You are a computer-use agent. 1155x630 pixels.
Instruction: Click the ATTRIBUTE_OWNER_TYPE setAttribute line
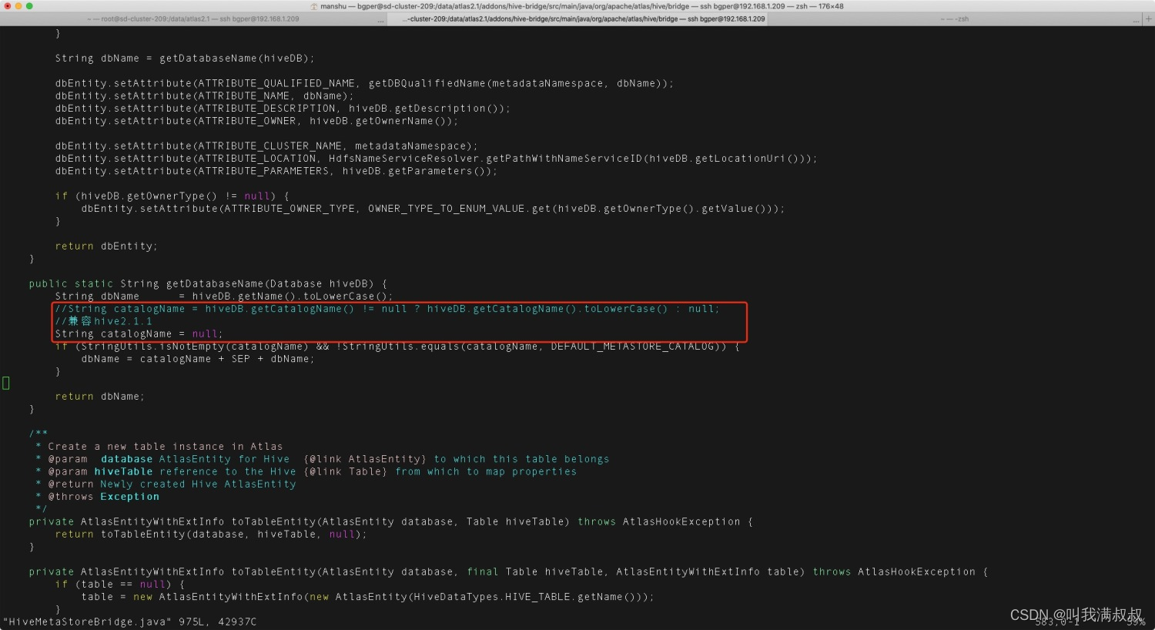[x=433, y=209]
